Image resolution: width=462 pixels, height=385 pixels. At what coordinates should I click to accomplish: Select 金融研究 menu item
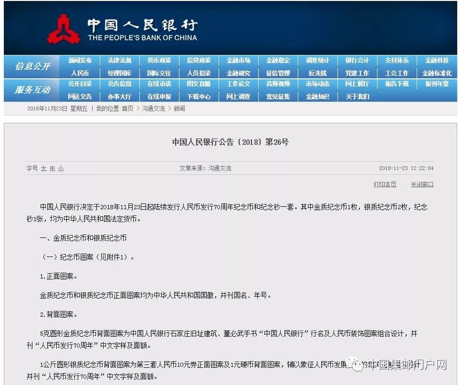[238, 73]
